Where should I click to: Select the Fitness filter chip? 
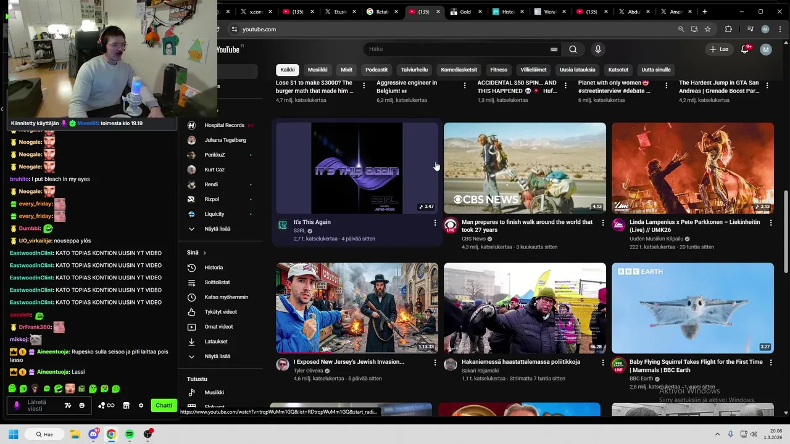tap(499, 70)
